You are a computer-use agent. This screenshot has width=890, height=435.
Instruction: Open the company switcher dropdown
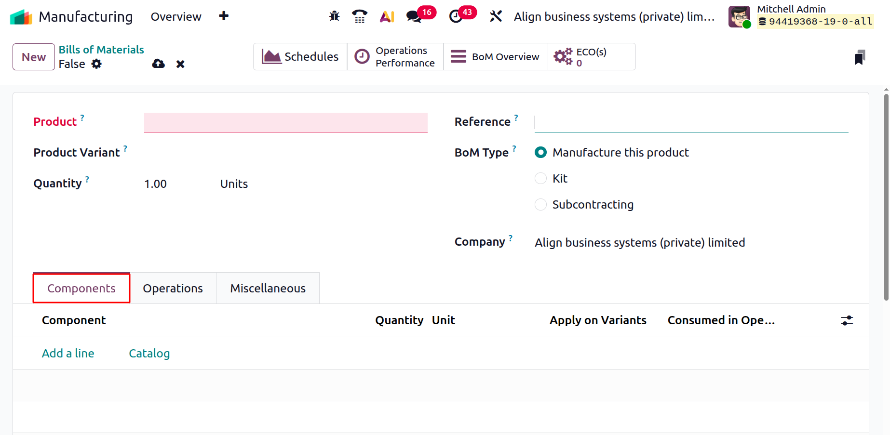(614, 17)
